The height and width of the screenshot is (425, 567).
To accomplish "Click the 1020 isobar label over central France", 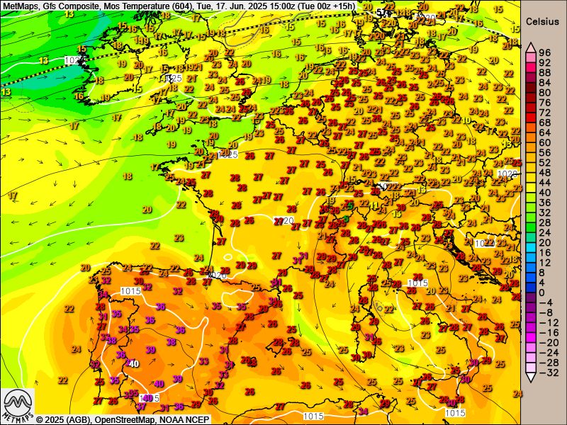I will (283, 221).
